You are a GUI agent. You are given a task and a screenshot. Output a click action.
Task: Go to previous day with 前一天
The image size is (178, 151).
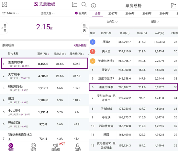[x=4, y=28]
